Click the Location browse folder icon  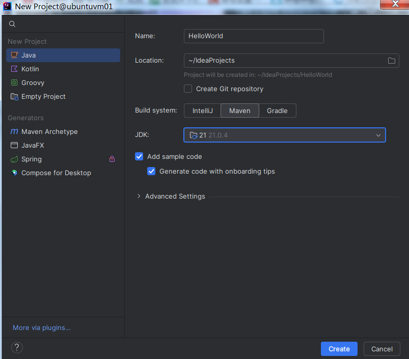(x=391, y=61)
